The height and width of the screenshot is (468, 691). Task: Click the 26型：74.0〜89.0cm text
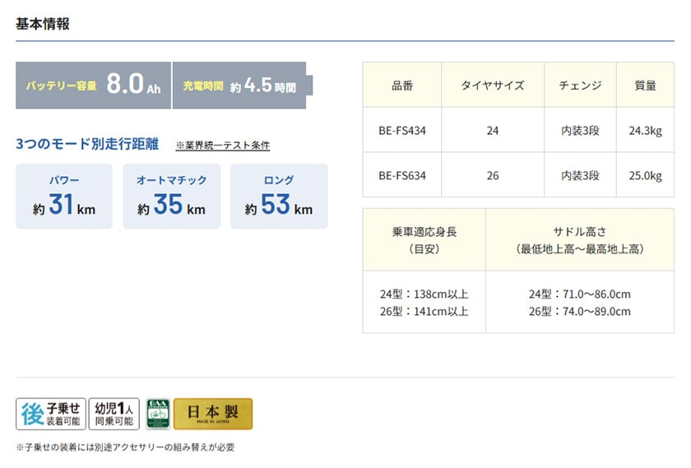click(x=579, y=311)
